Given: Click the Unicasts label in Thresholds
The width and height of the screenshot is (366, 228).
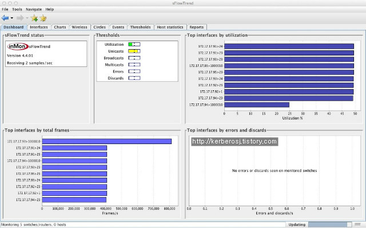Looking at the screenshot, I should pos(116,51).
